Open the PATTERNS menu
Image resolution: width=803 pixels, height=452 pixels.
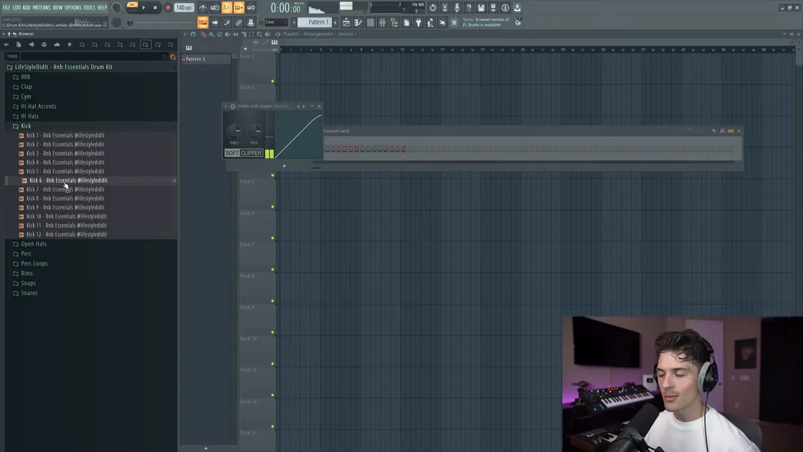pos(41,8)
